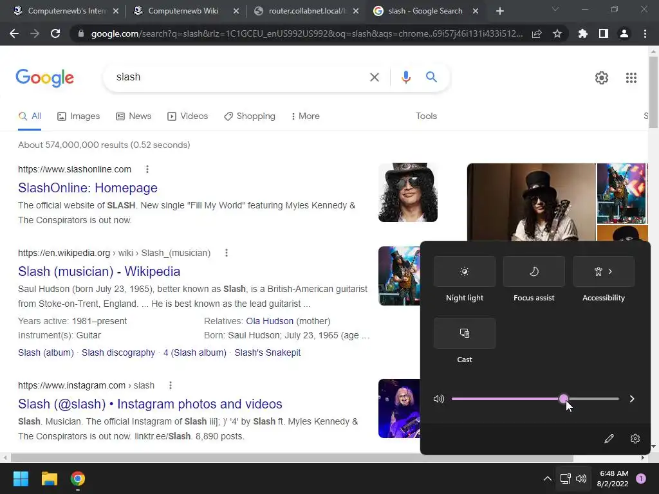Image resolution: width=659 pixels, height=494 pixels.
Task: Click the Chrome taskbar icon
Action: [78, 479]
